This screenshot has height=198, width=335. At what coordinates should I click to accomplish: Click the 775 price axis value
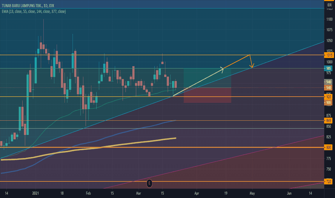[329, 159]
